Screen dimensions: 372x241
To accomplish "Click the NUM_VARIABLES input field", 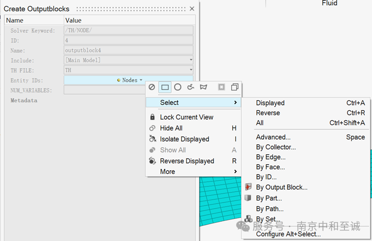I will [105, 90].
